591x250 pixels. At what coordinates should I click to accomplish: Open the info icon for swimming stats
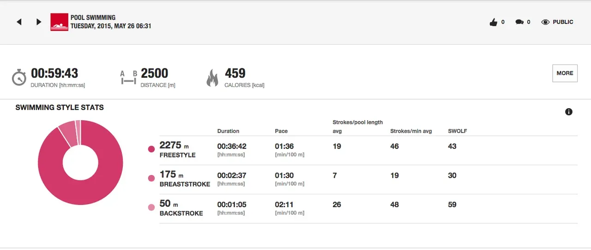[569, 112]
